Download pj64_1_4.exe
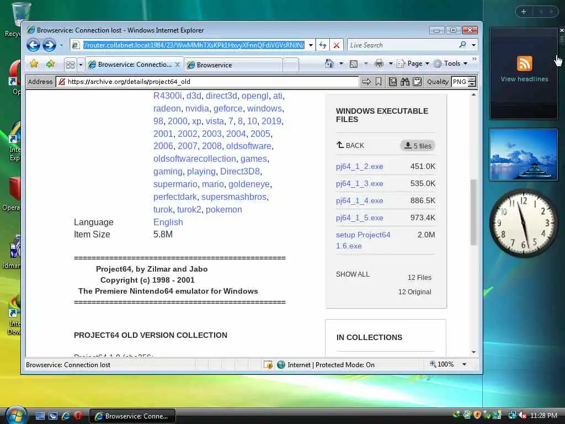Image resolution: width=565 pixels, height=424 pixels. tap(359, 200)
